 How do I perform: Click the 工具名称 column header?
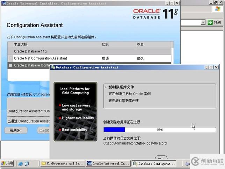(57, 45)
